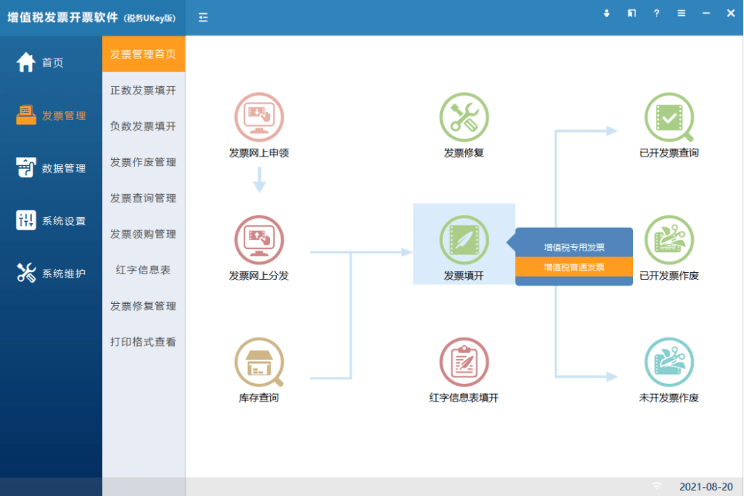
Task: Open 红字信息表 submenu item
Action: point(143,269)
